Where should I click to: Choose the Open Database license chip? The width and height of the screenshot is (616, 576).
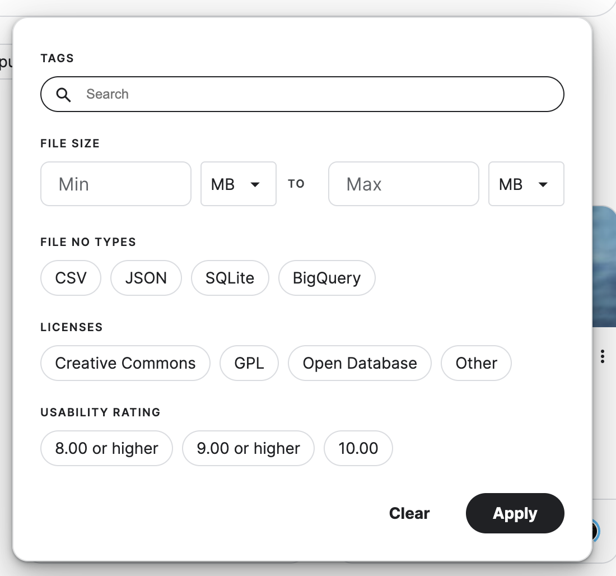[360, 363]
